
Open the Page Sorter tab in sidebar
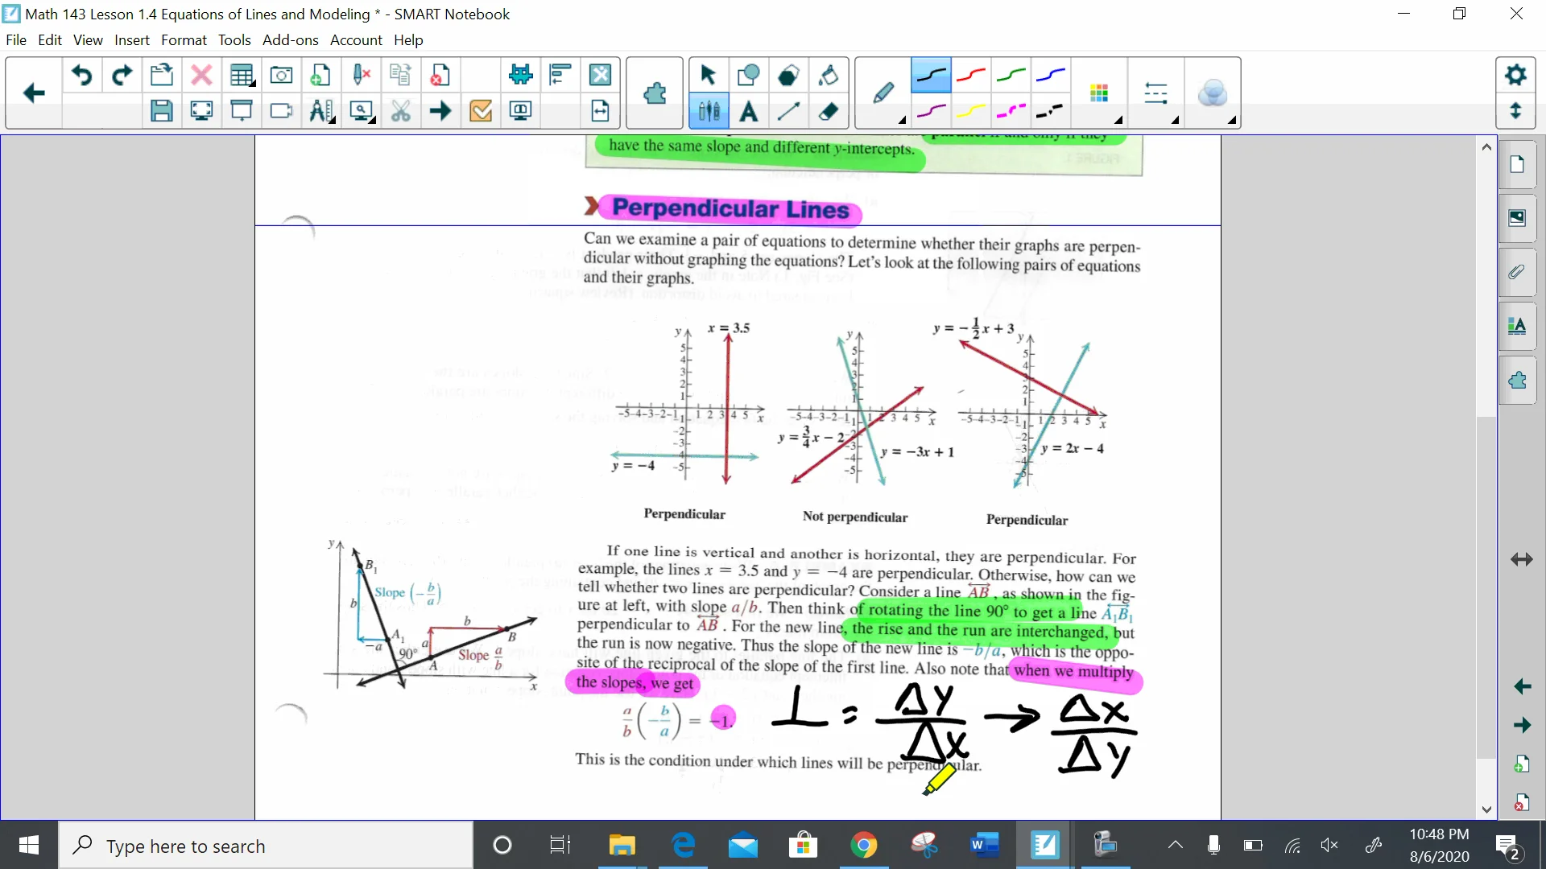[1517, 165]
